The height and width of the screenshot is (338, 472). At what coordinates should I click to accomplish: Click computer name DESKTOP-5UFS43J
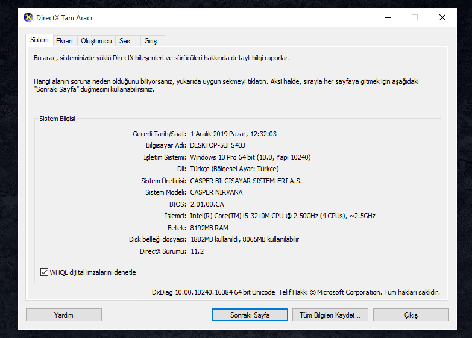click(x=218, y=145)
